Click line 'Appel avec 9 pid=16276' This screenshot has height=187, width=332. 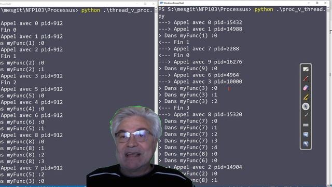[x=200, y=62]
